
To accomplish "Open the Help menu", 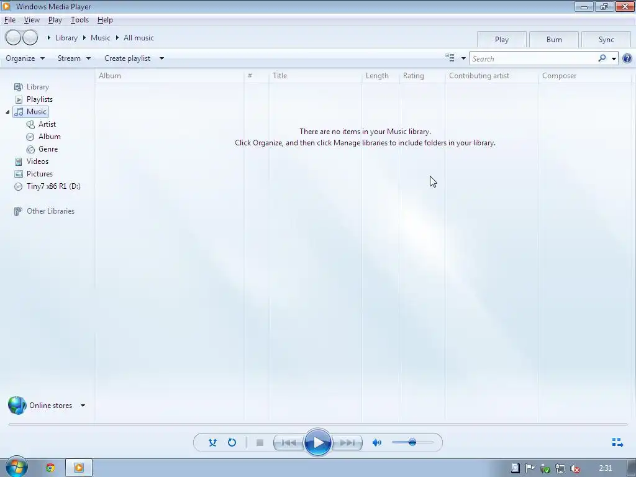I will point(105,20).
